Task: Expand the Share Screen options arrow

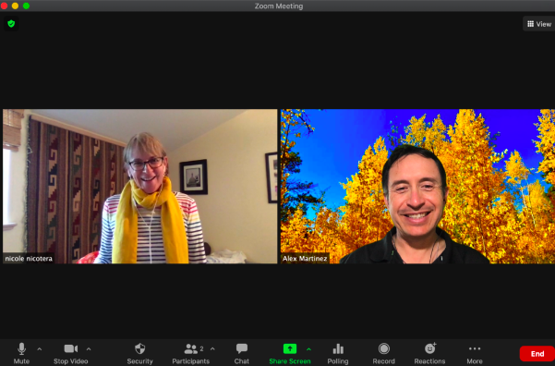Action: coord(308,349)
